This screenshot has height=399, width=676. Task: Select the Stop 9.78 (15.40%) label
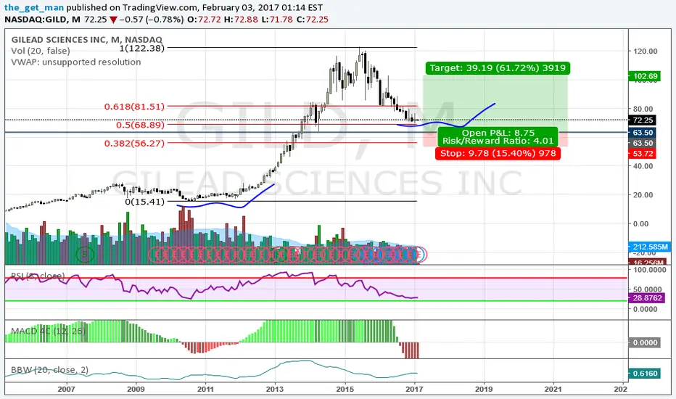[498, 154]
